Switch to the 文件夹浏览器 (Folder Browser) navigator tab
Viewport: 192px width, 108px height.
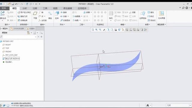click(x=17, y=29)
